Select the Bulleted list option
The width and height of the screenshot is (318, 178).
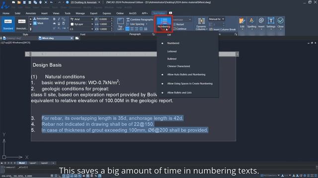(x=172, y=59)
